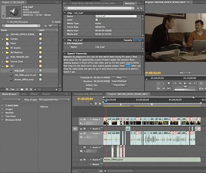This screenshot has height=173, width=206.
Task: Switch Project panel to list view
Action: coord(2,89)
